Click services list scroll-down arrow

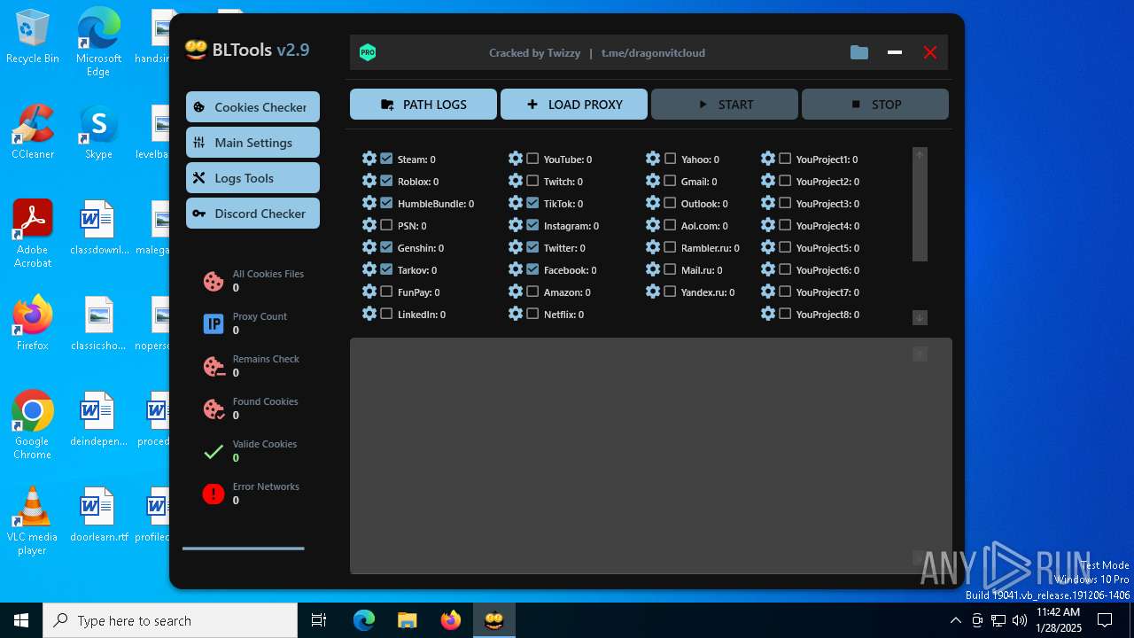point(920,317)
